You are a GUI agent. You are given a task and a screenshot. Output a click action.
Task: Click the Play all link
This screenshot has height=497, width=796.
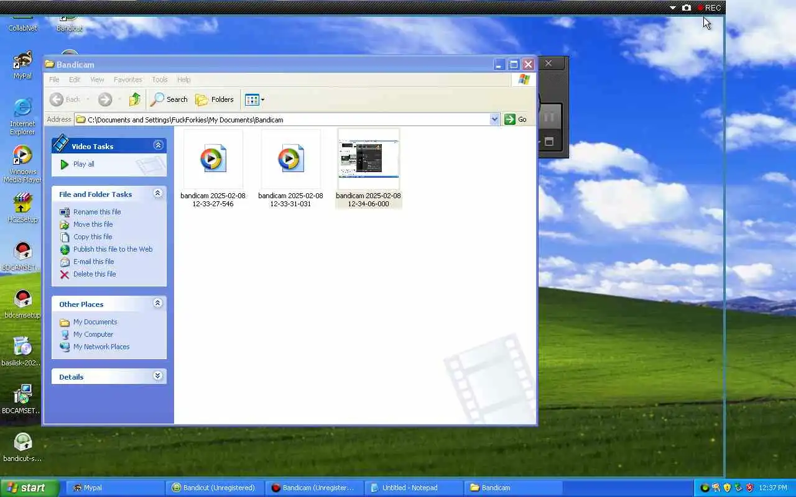click(x=83, y=164)
